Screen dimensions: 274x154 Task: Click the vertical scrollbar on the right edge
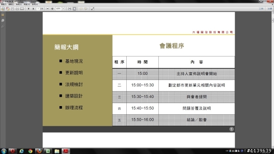coord(273,80)
